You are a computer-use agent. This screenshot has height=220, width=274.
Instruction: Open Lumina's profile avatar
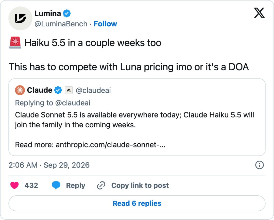point(21,18)
